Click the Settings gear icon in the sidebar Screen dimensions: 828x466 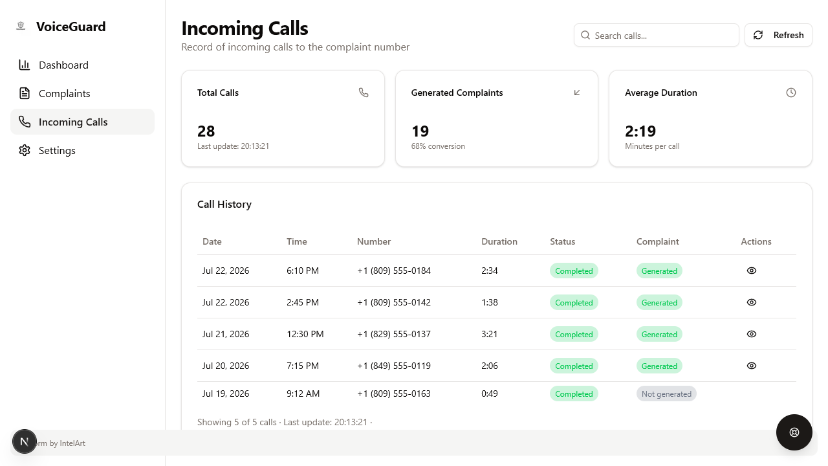click(25, 150)
